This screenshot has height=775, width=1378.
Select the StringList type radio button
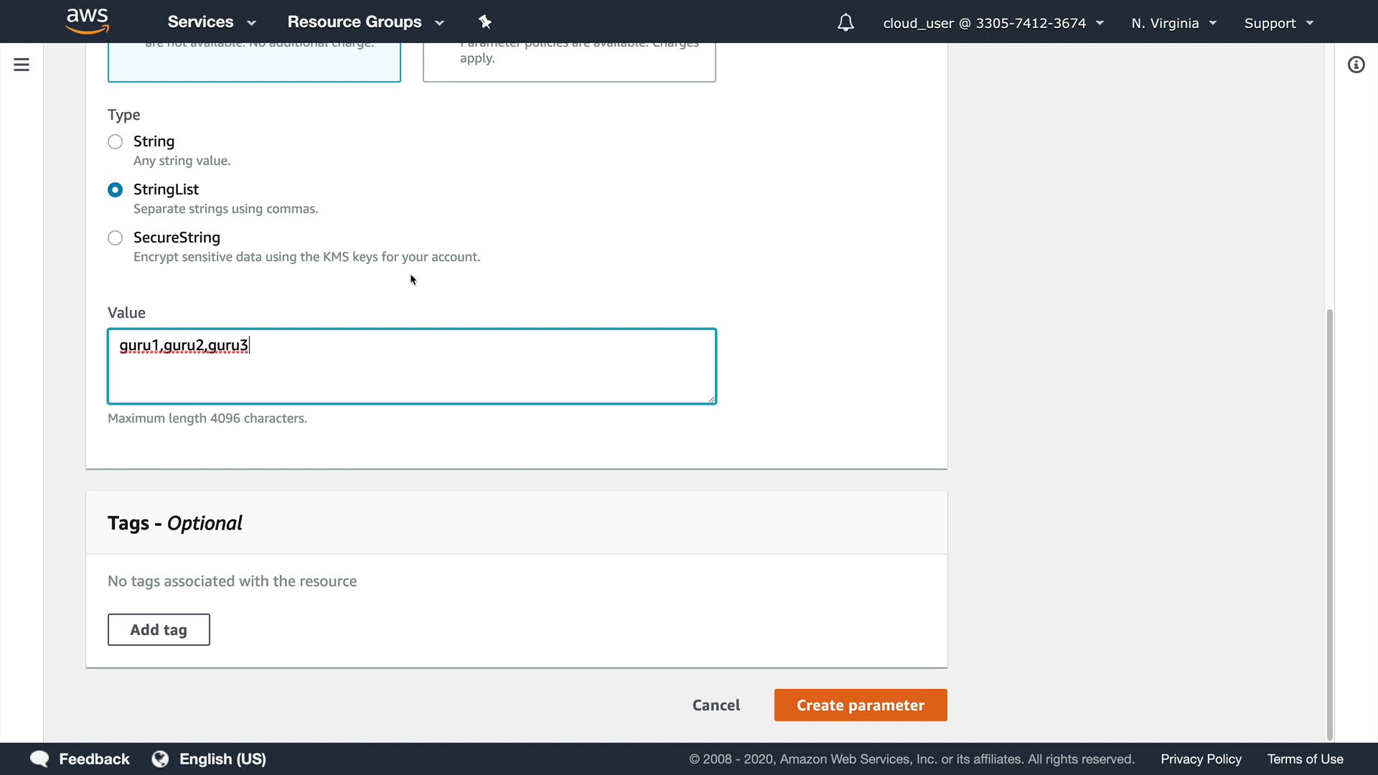115,190
